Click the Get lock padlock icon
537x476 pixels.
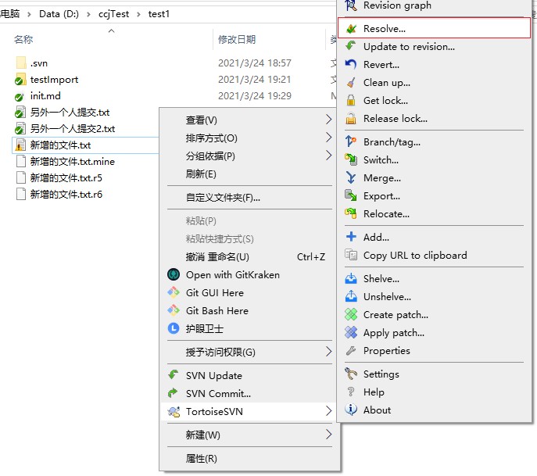pyautogui.click(x=351, y=101)
